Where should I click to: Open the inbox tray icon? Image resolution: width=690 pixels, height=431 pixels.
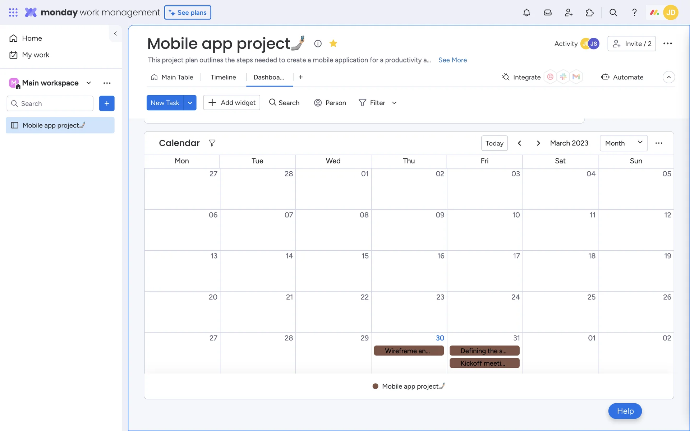[547, 13]
